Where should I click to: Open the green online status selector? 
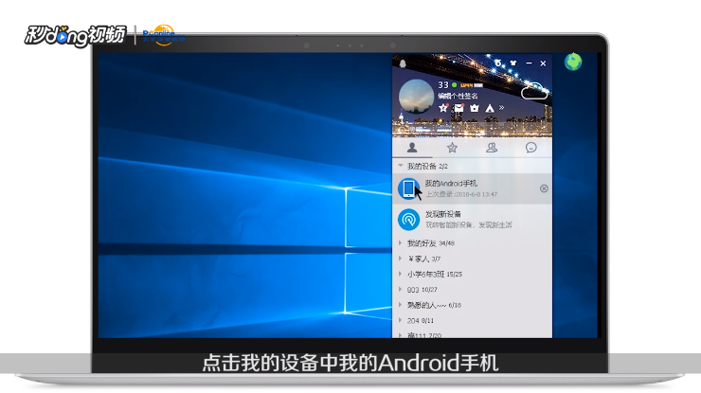(x=454, y=85)
